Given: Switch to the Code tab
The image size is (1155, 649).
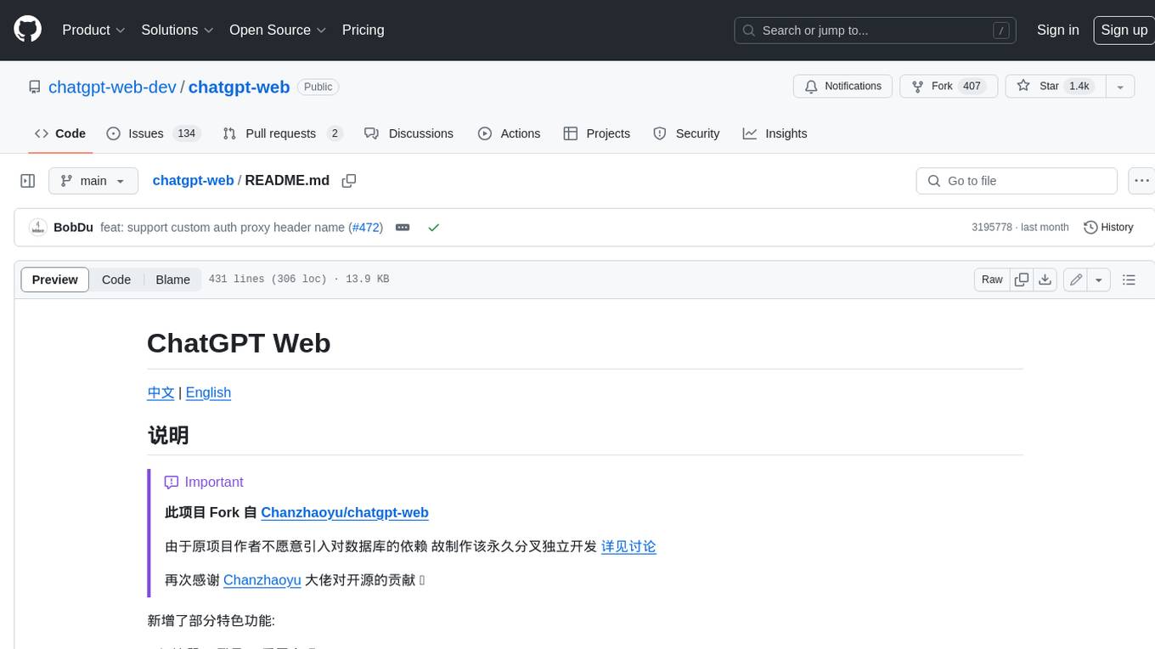Looking at the screenshot, I should 60,133.
